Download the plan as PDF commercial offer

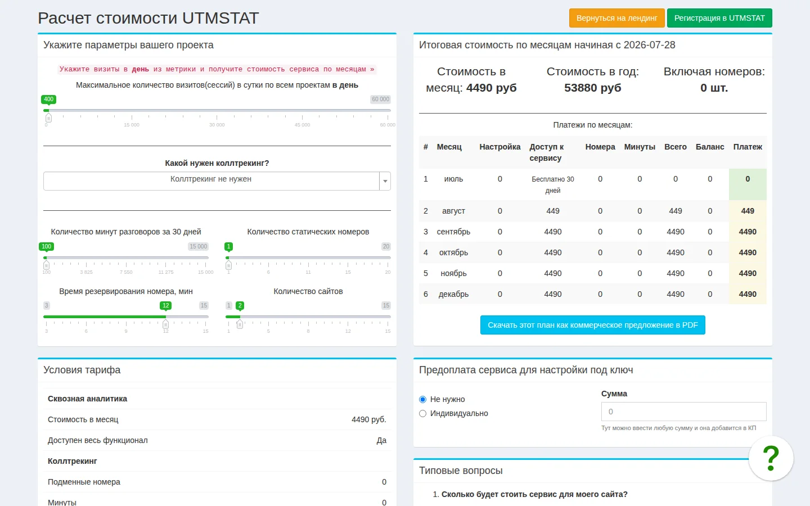tap(592, 325)
